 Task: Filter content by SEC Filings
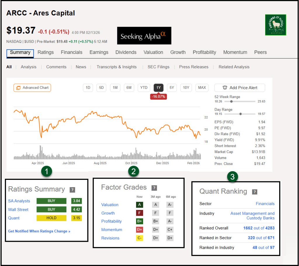[x=158, y=67]
